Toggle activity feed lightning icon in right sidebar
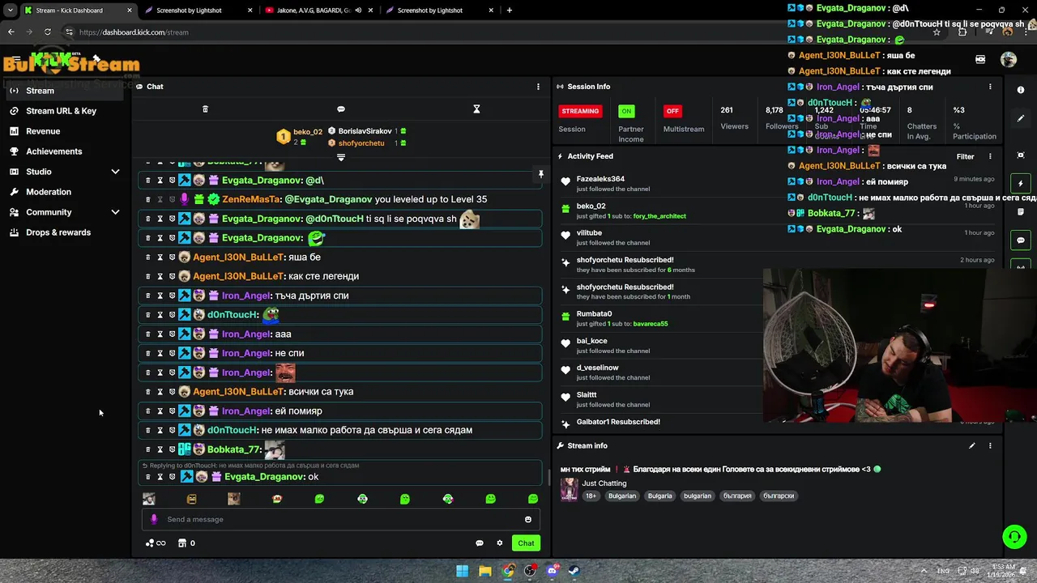The height and width of the screenshot is (583, 1037). pos(1021,184)
